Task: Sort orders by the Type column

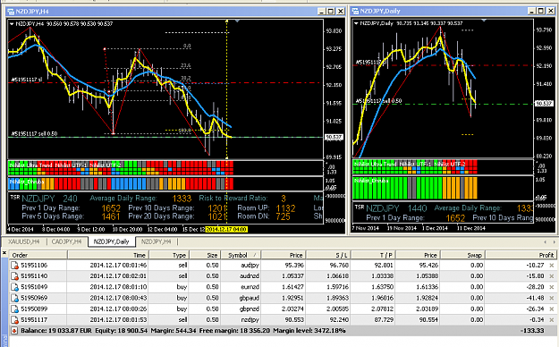Action: coord(169,255)
